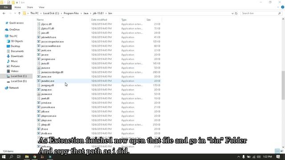Screen dimensions: 285x160
Task: Expand the chevron after Java breadcrumb
Action: coord(90,13)
